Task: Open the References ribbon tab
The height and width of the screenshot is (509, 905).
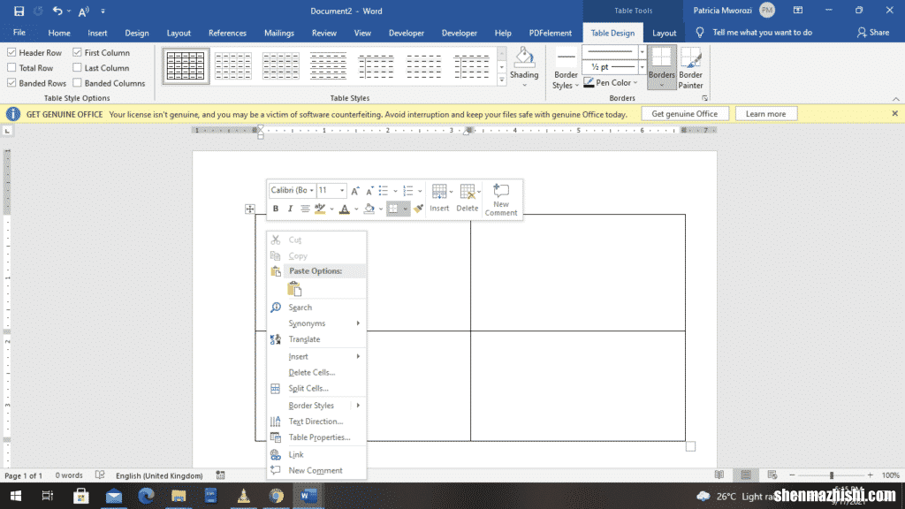Action: 227,33
